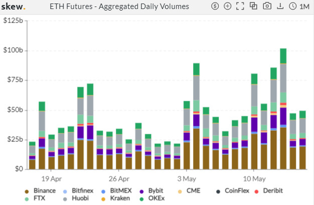Click the plus-in-circle icon in the toolbar
This screenshot has width=314, height=205.
click(x=228, y=6)
